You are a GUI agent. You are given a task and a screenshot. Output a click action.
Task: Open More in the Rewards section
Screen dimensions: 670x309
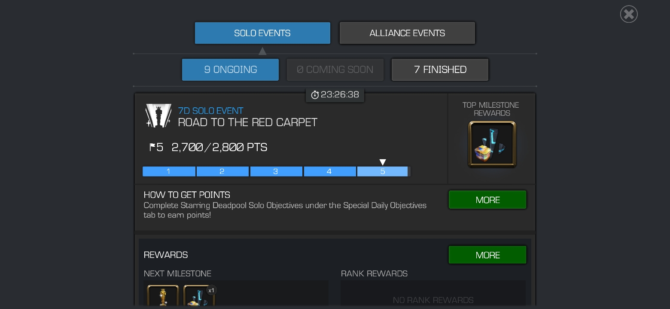tap(487, 255)
